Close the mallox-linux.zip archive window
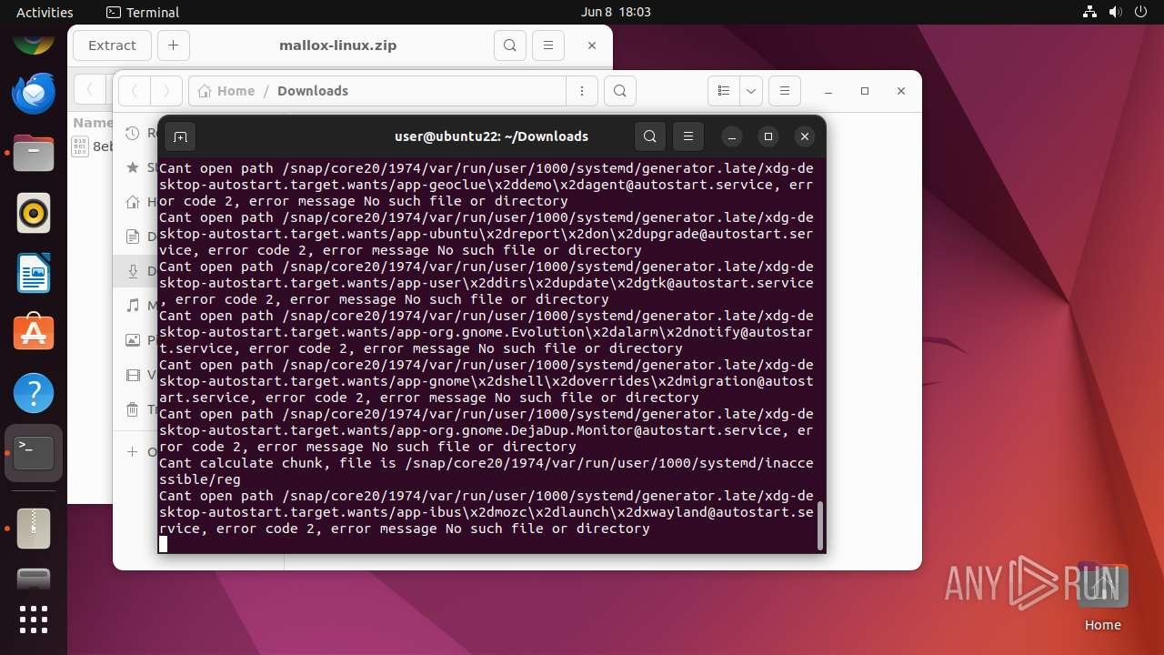1164x655 pixels. [x=592, y=45]
